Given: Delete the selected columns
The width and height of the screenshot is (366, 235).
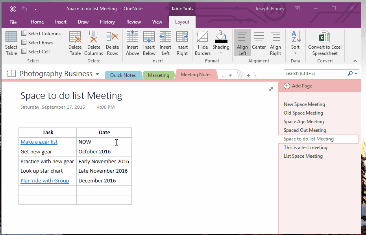Looking at the screenshot, I should [94, 43].
